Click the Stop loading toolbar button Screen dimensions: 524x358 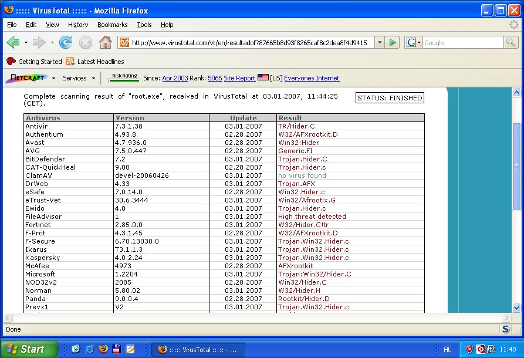pyautogui.click(x=86, y=42)
